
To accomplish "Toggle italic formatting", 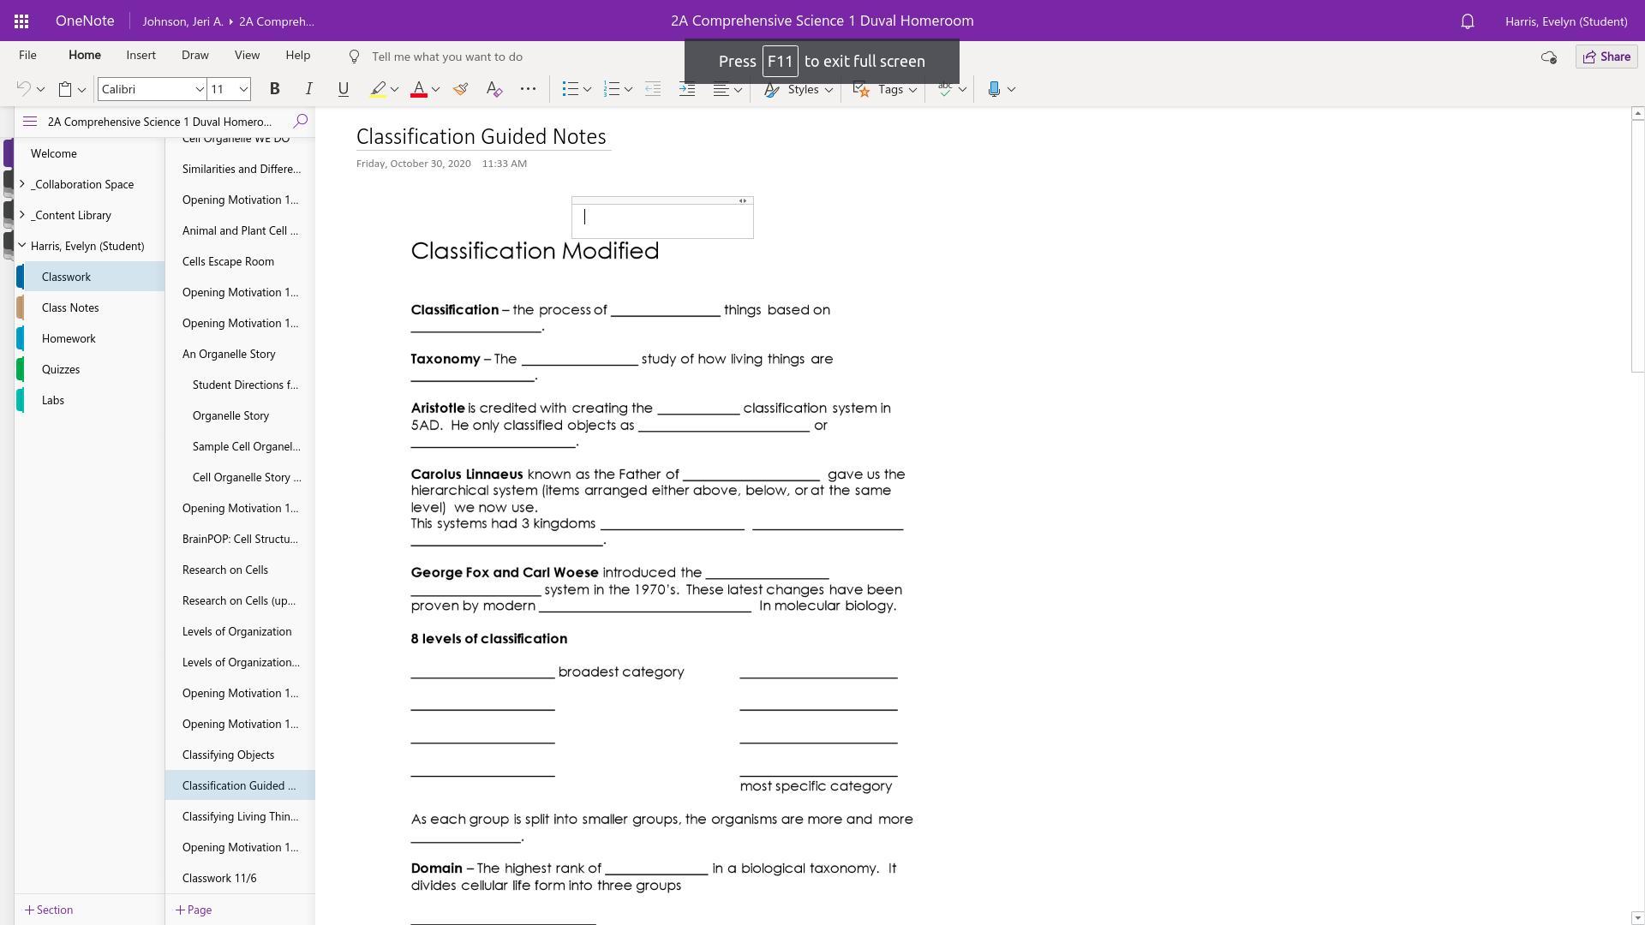I will click(308, 89).
